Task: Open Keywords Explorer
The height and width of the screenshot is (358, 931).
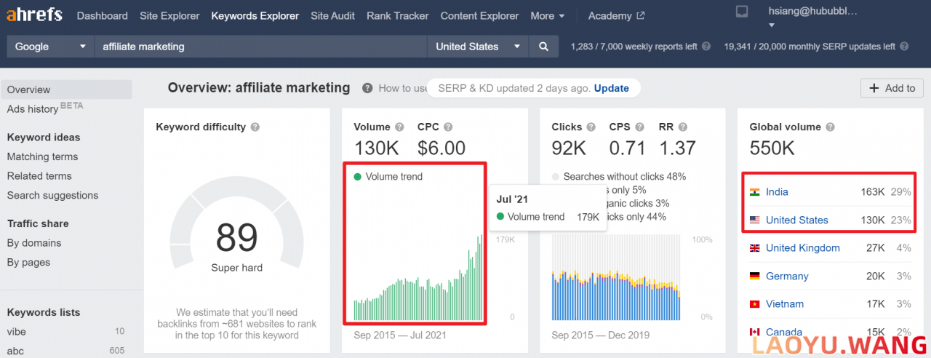Action: [x=255, y=15]
